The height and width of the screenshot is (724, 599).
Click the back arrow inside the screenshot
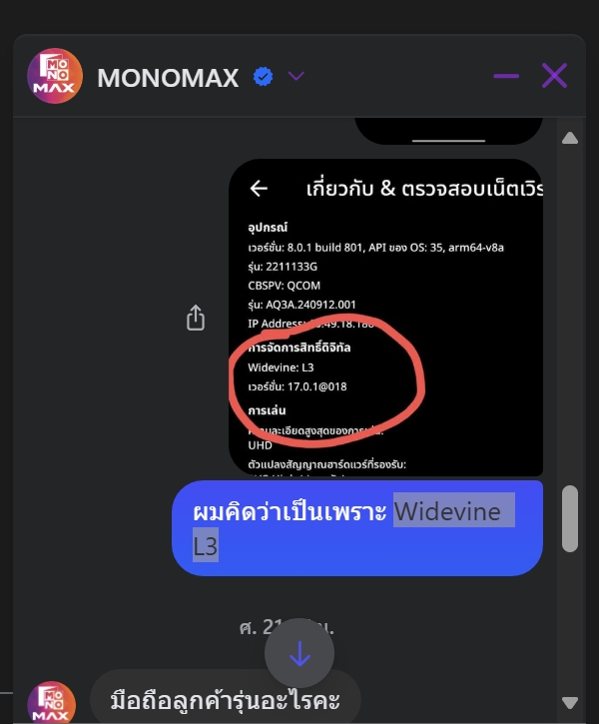pos(259,189)
